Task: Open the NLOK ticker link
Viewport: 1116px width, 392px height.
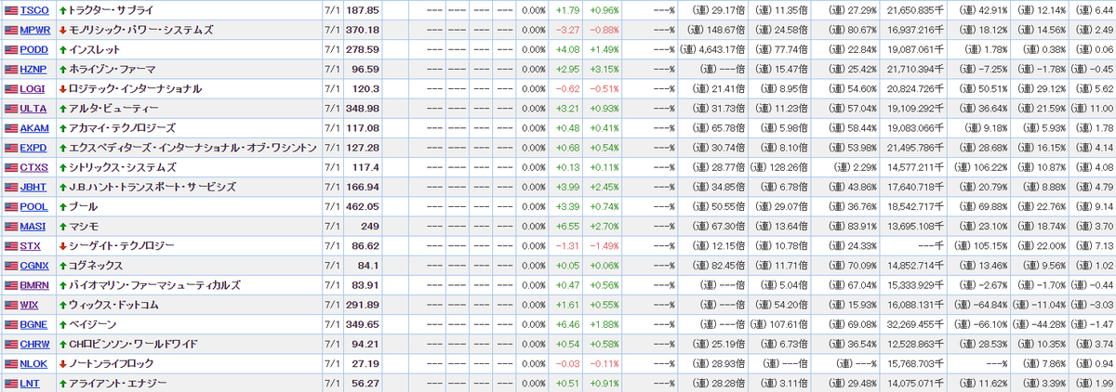Action: pos(34,363)
